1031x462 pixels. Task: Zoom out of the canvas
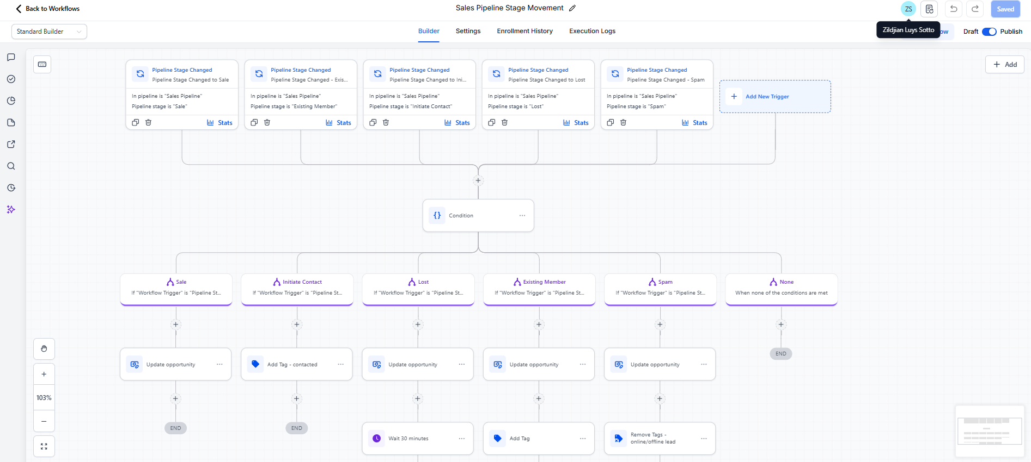(x=44, y=421)
